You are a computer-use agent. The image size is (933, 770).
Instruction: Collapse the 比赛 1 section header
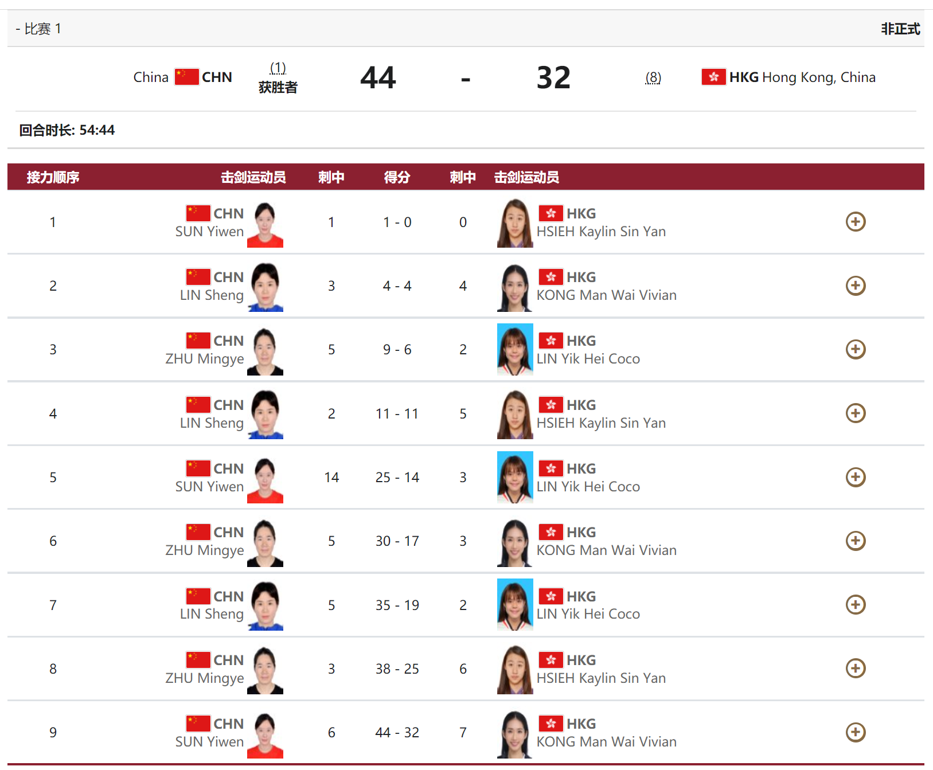[x=38, y=29]
